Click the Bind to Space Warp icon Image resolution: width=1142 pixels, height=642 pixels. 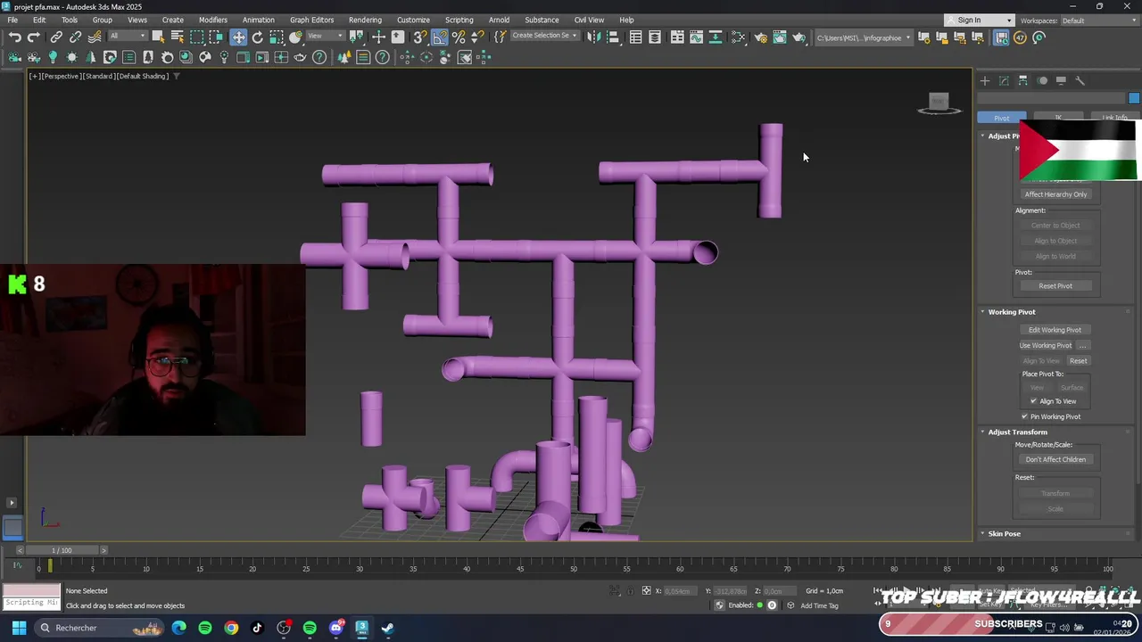tap(95, 37)
